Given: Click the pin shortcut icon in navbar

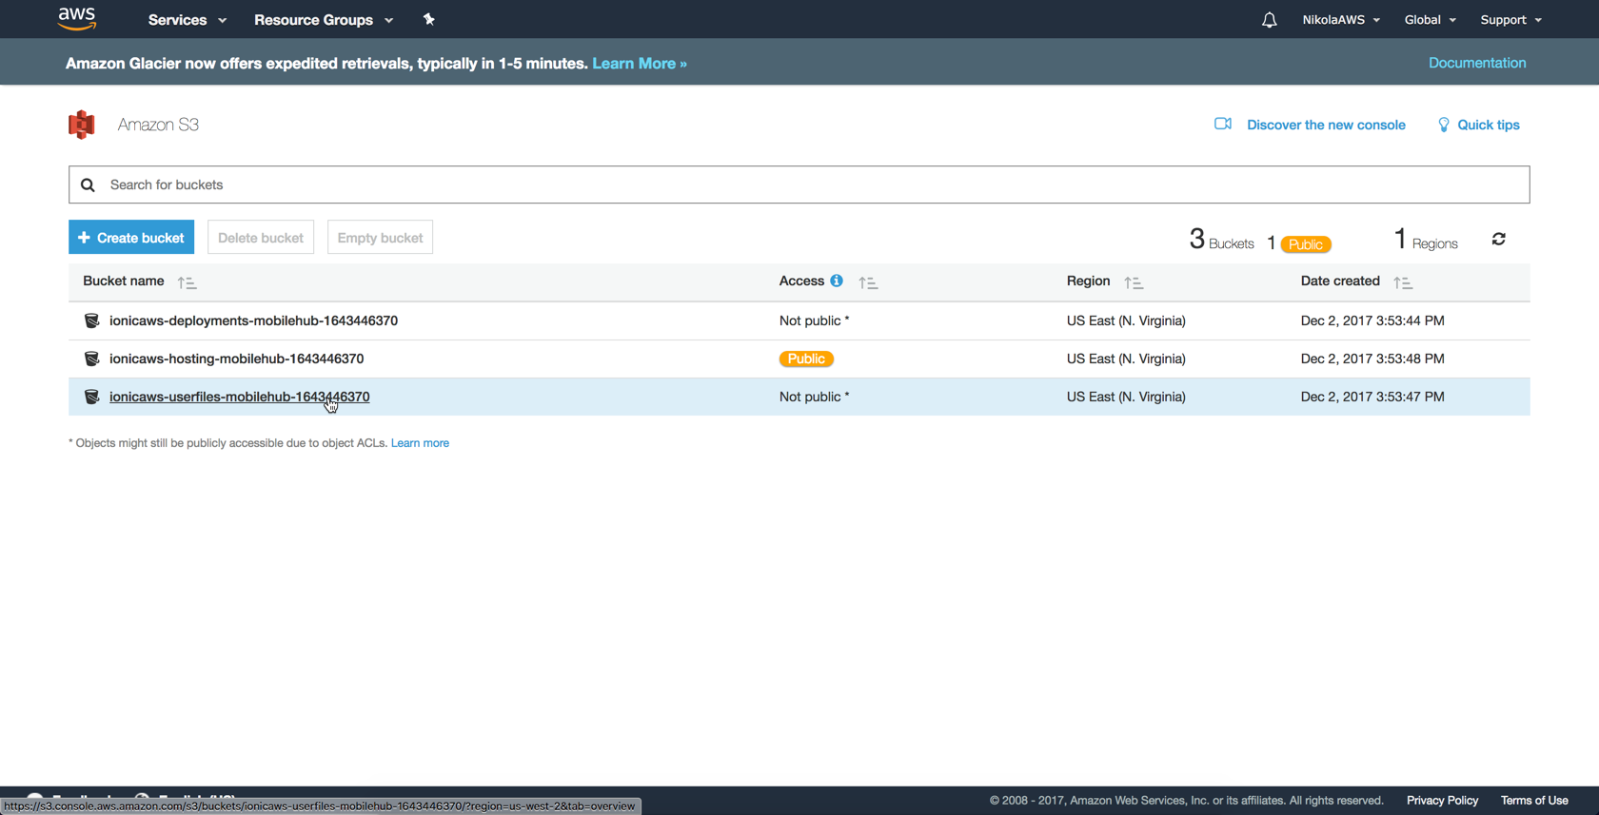Looking at the screenshot, I should 429,19.
